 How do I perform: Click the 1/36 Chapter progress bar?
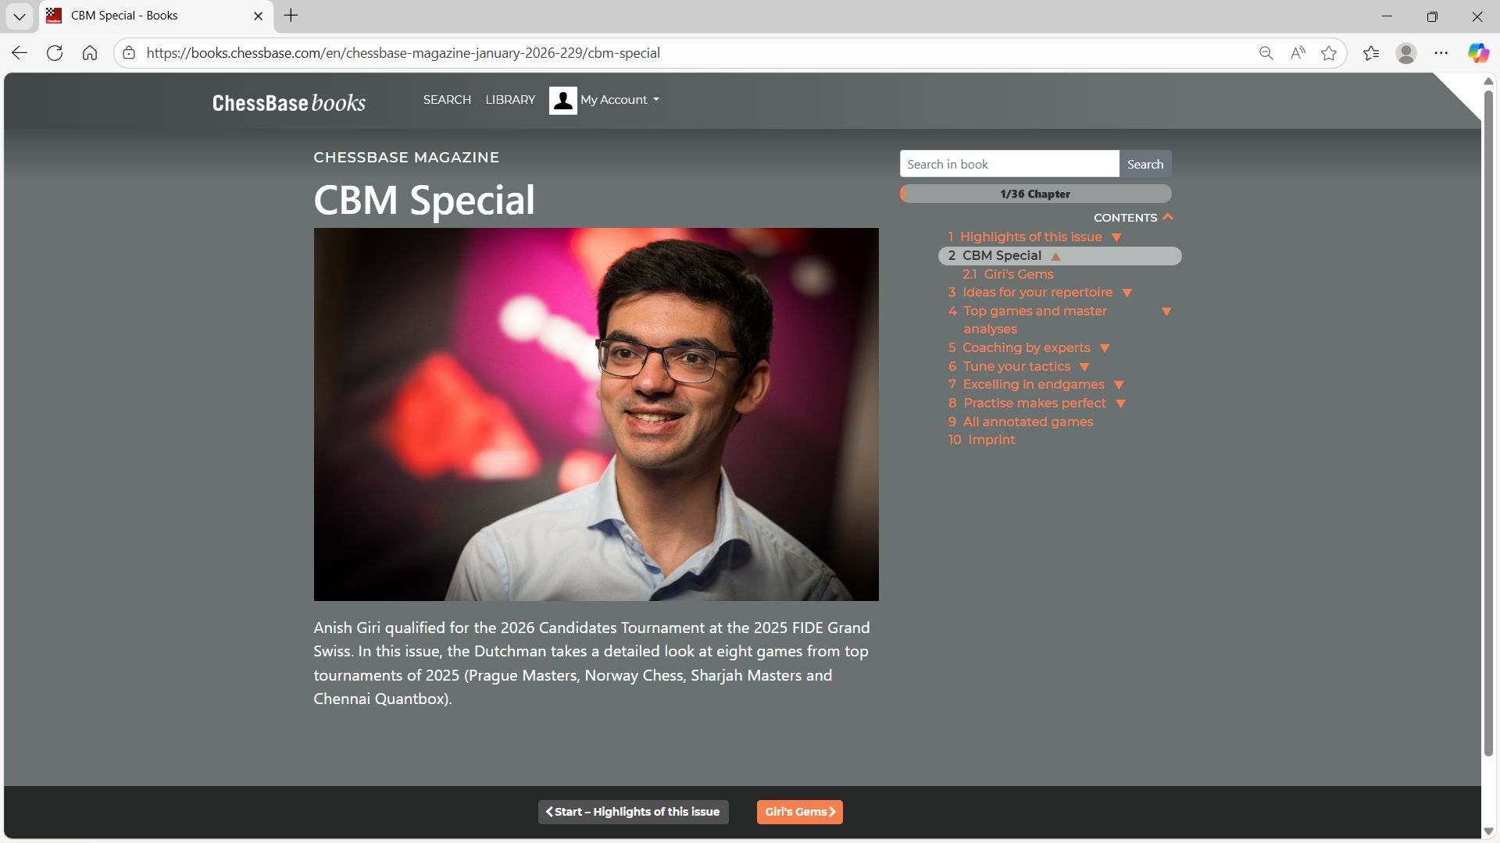(1035, 194)
